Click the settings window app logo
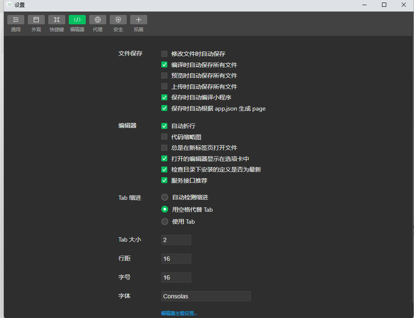The image size is (414, 318). tap(9, 5)
